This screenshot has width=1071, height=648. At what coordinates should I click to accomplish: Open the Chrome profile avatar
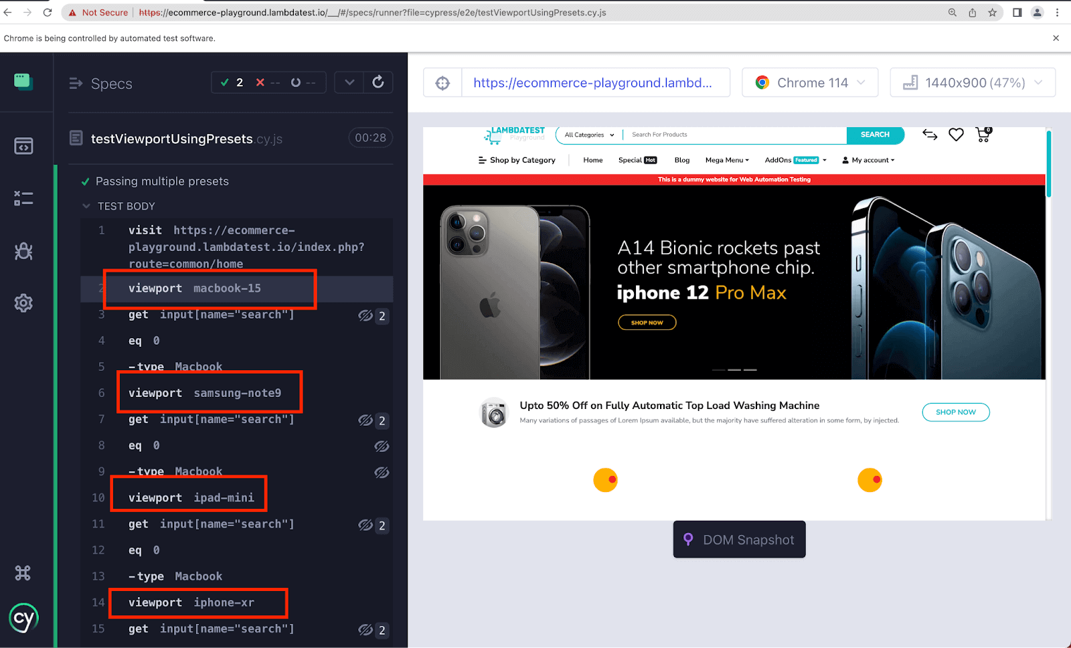(x=1038, y=12)
